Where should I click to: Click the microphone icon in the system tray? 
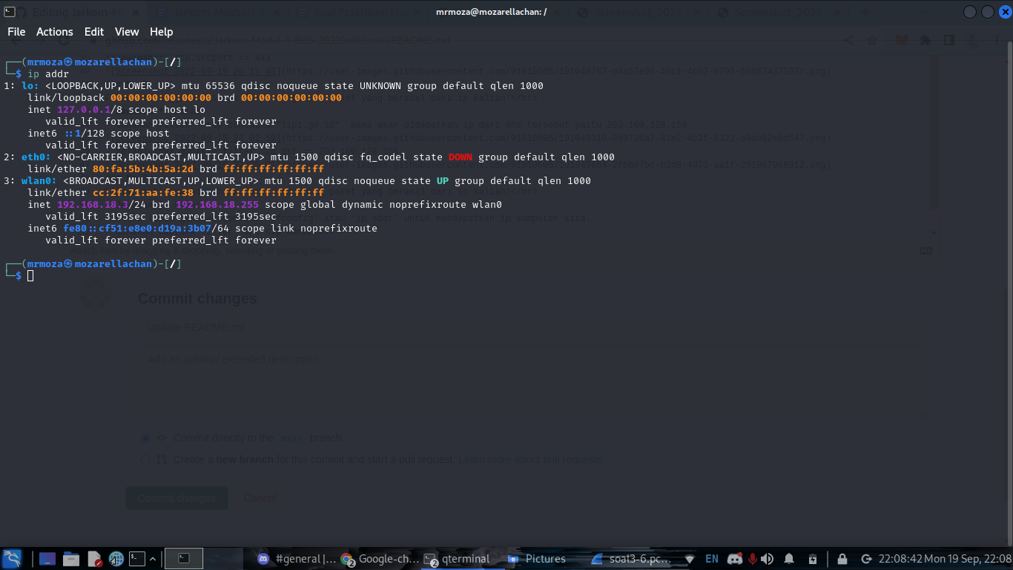pyautogui.click(x=752, y=559)
